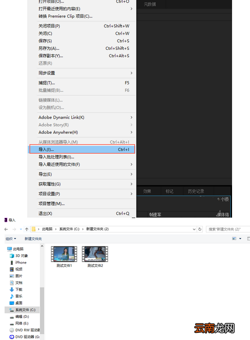This screenshot has height=340, width=250.
Task: Switch to the 历史记录 tab
Action: pyautogui.click(x=196, y=191)
